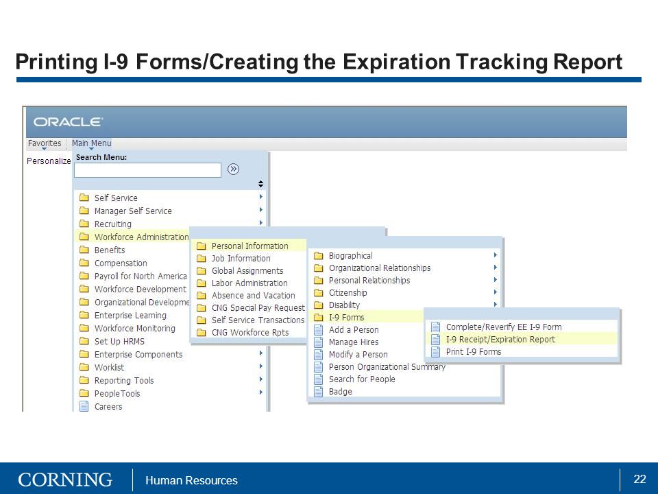Open Person Organizational Summary
The image size is (658, 494).
pyautogui.click(x=387, y=366)
